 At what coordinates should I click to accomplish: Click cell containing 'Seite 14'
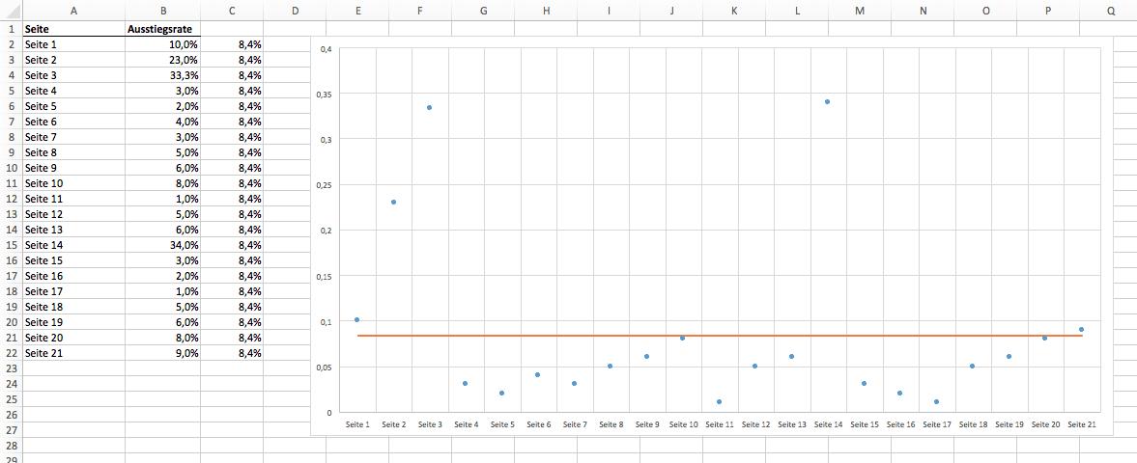tap(73, 245)
